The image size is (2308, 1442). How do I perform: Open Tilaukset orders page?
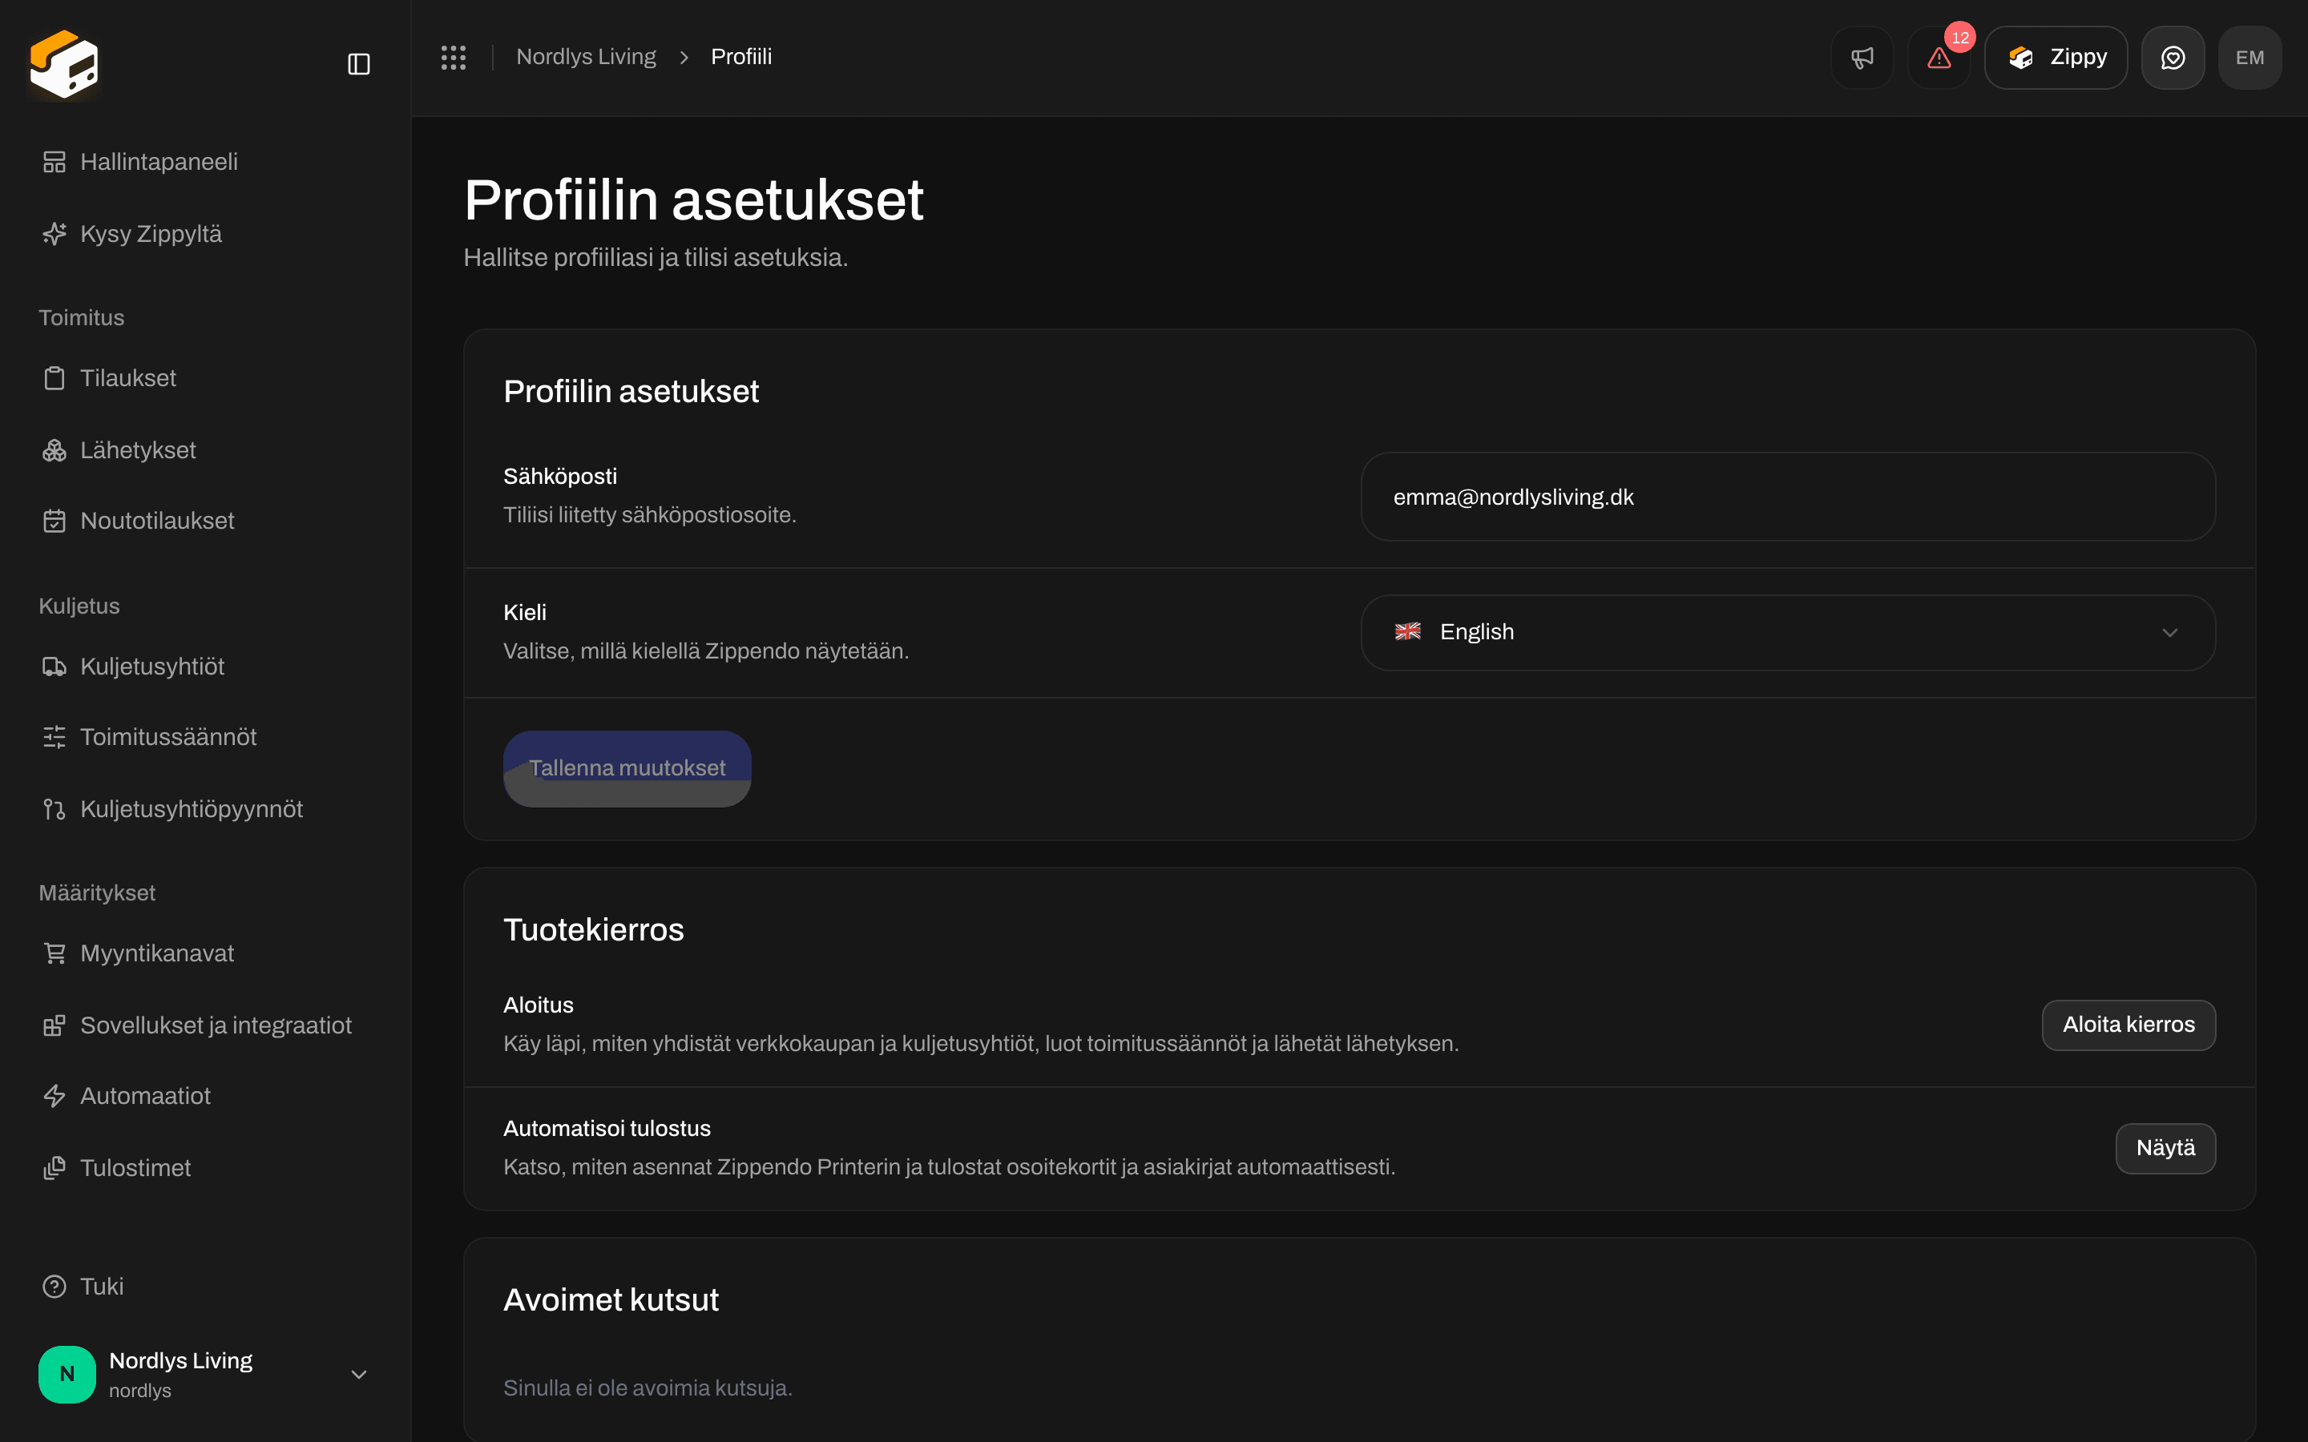205,379
